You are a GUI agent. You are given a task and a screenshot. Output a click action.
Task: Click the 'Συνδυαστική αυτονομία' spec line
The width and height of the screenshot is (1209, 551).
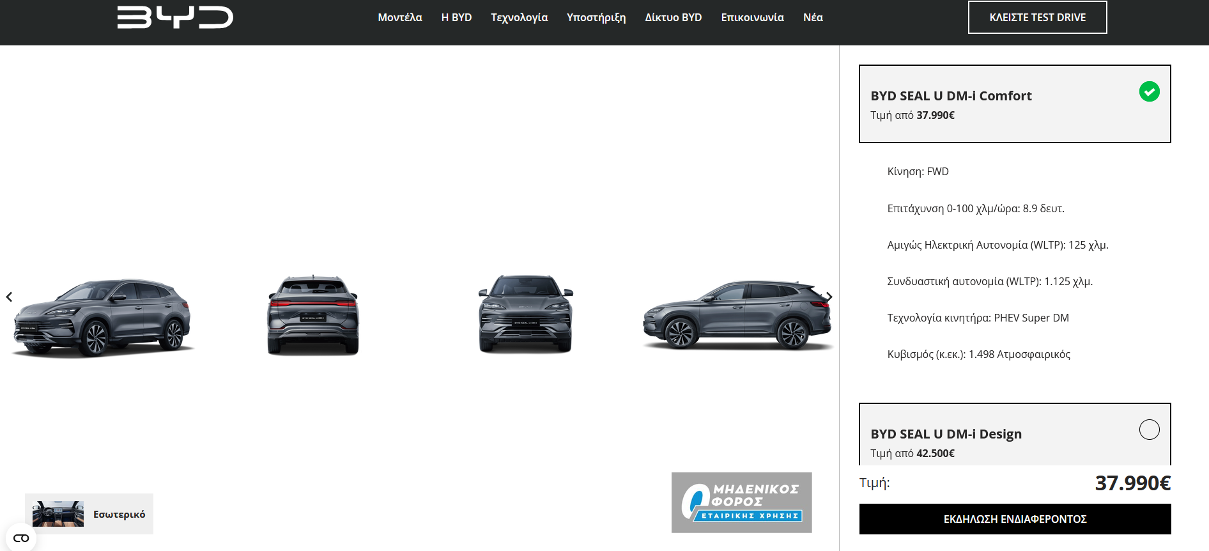(x=990, y=281)
